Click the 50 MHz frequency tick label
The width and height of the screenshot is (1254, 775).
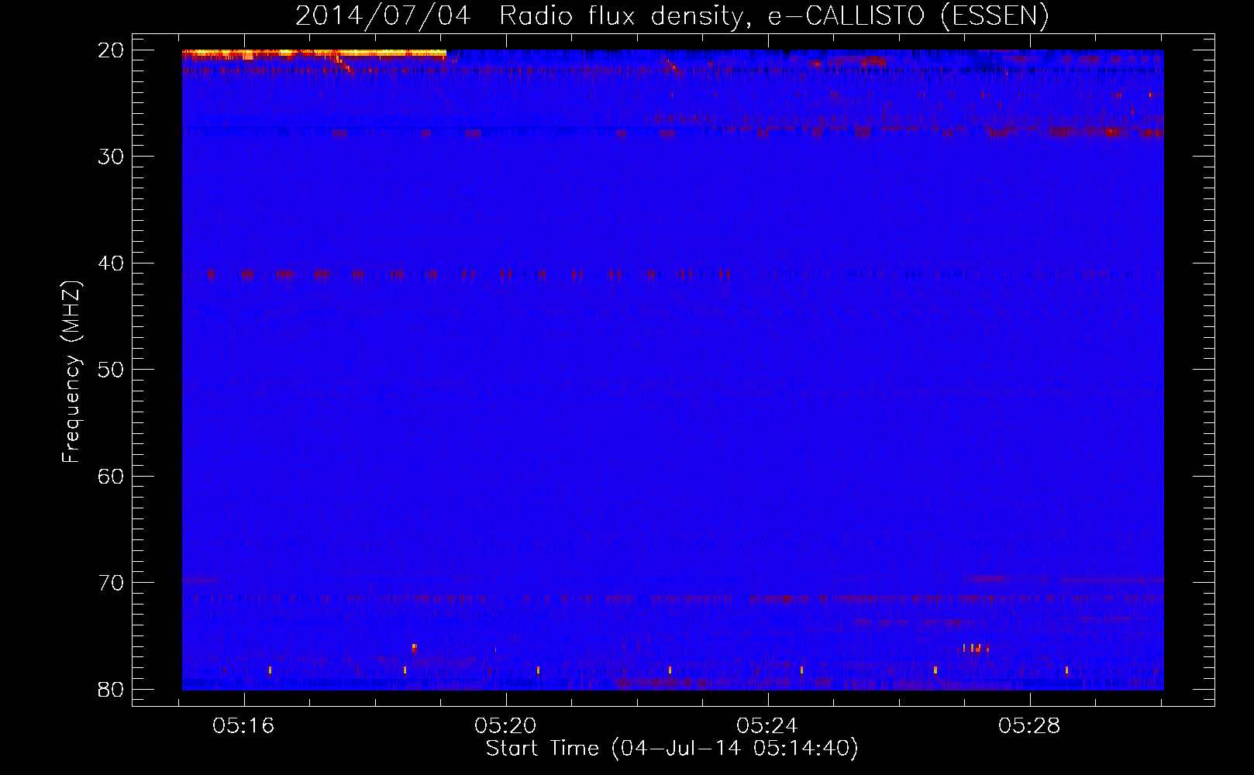click(x=111, y=370)
